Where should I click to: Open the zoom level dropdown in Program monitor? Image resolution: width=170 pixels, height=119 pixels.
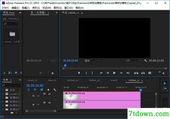point(92,60)
